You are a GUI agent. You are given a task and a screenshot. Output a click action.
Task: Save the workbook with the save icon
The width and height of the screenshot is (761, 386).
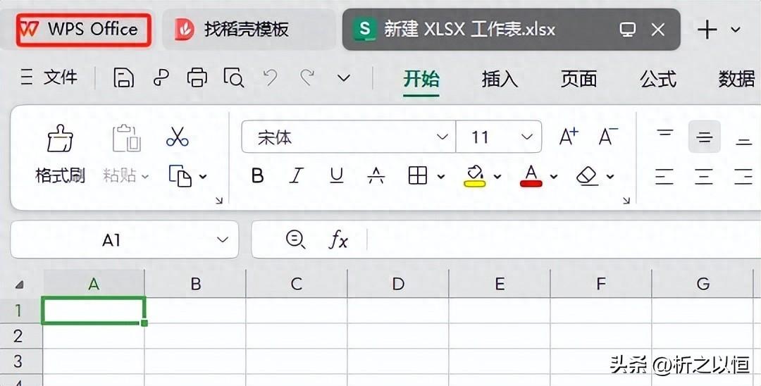coord(124,77)
